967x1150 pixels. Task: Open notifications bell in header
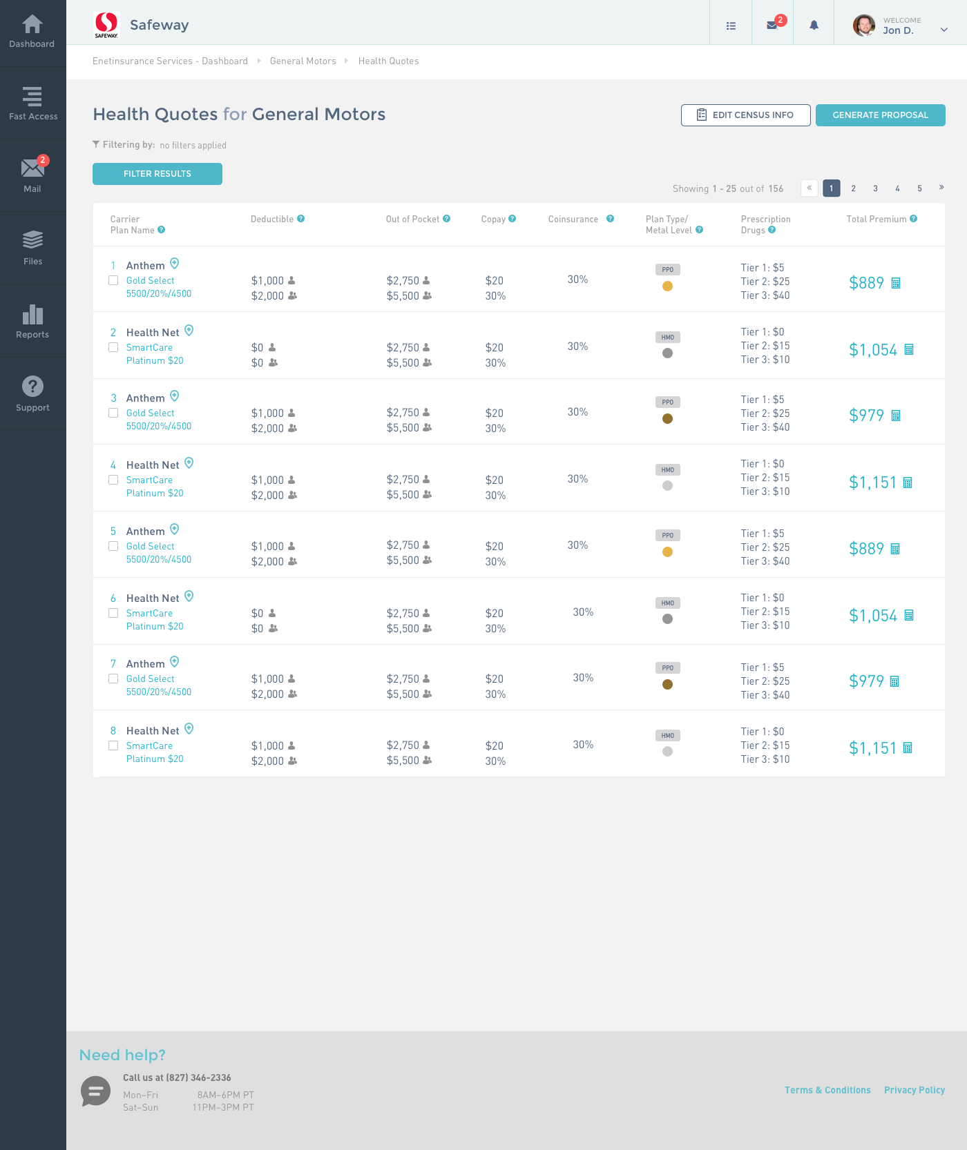pyautogui.click(x=814, y=26)
